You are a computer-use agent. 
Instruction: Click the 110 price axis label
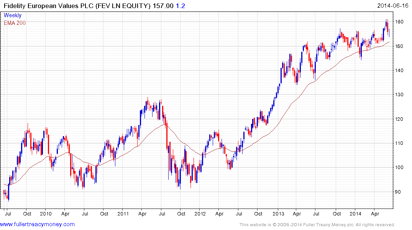click(x=399, y=143)
